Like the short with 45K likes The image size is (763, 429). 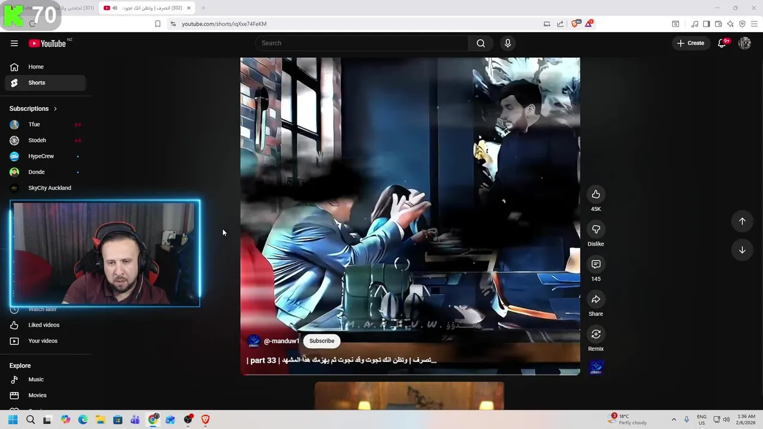click(x=595, y=194)
